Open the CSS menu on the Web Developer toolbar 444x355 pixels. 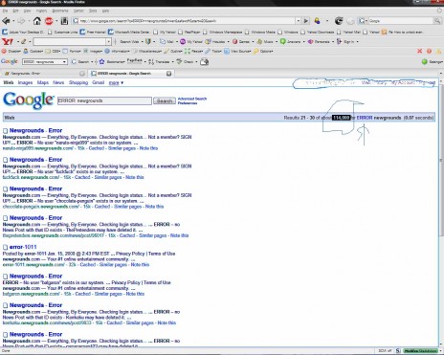pyautogui.click(x=53, y=51)
